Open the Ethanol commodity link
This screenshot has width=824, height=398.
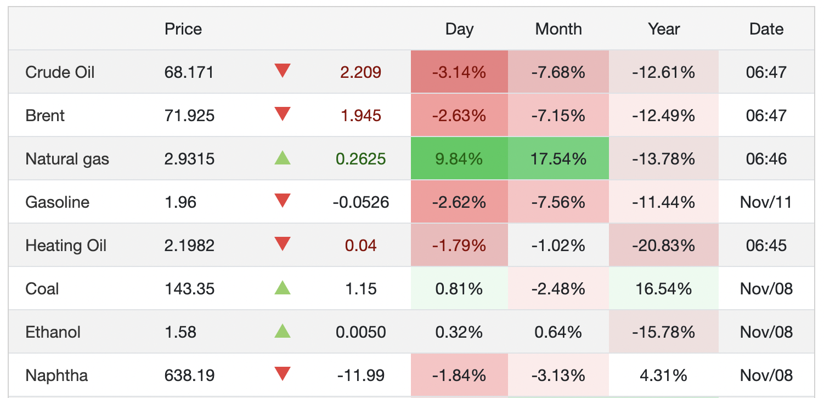[53, 332]
